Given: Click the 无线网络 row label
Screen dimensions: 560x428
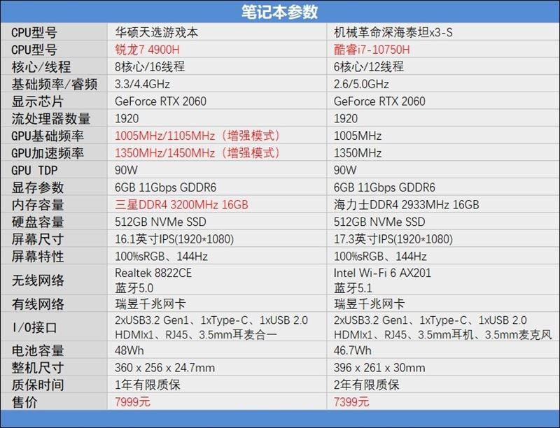Looking at the screenshot, I should (x=38, y=280).
